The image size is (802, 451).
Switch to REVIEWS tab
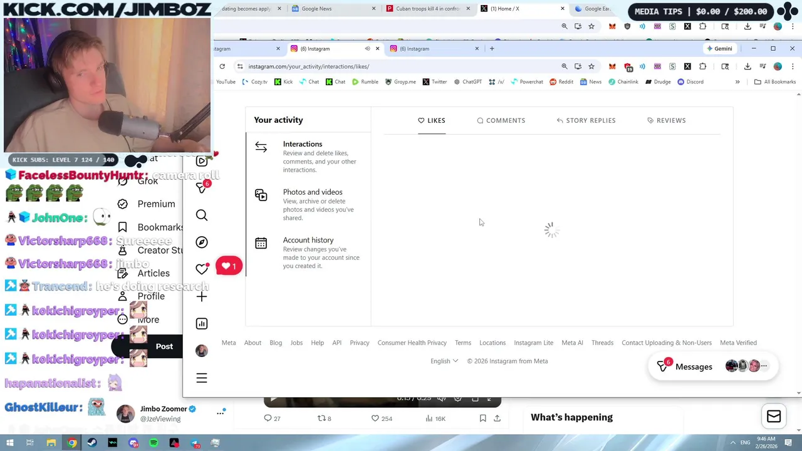point(666,120)
